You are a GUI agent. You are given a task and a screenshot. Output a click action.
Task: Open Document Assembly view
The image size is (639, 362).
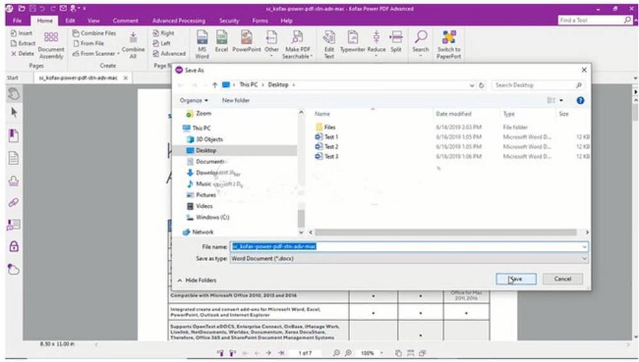[x=51, y=45]
